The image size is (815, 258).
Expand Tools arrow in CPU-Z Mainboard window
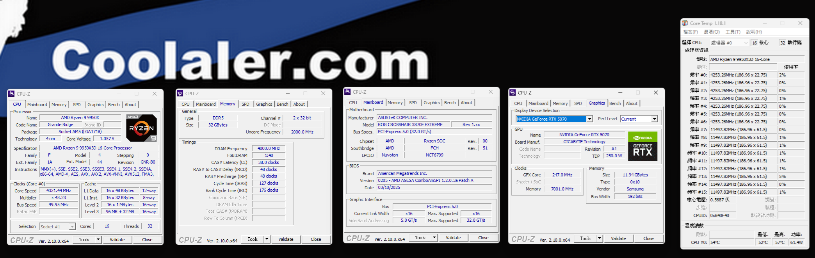(x=434, y=238)
